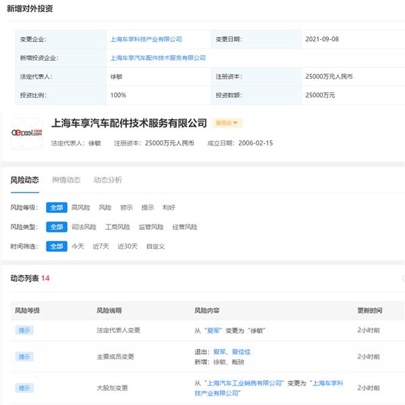405x405 pixels.
Task: Select the 风险动态 tab
Action: click(x=24, y=180)
